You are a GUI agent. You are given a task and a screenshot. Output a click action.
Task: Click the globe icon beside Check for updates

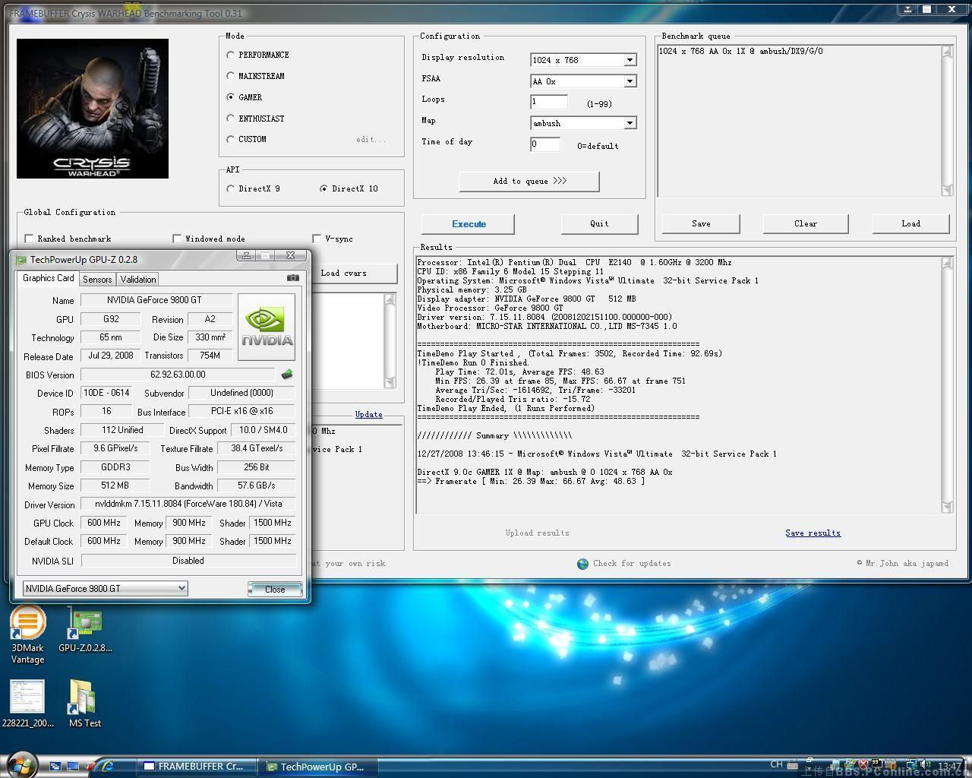click(x=582, y=564)
